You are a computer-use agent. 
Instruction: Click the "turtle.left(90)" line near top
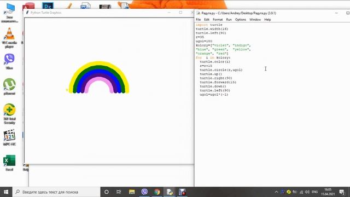[211, 33]
